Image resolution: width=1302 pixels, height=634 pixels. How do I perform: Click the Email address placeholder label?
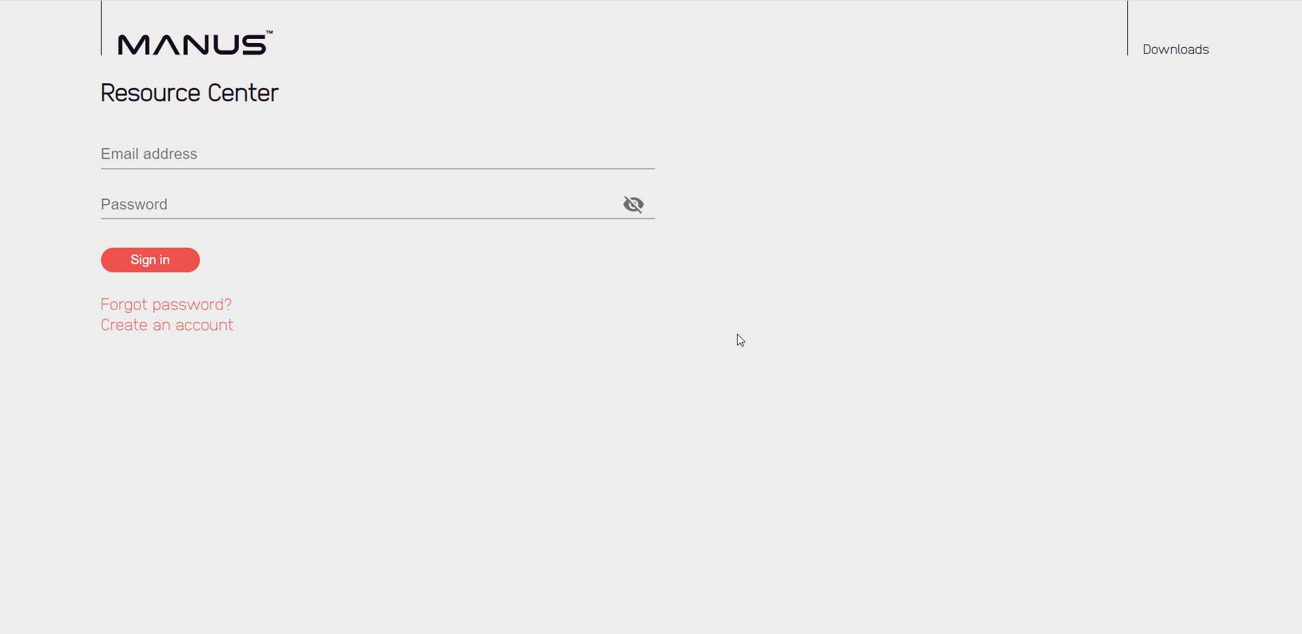(x=149, y=154)
